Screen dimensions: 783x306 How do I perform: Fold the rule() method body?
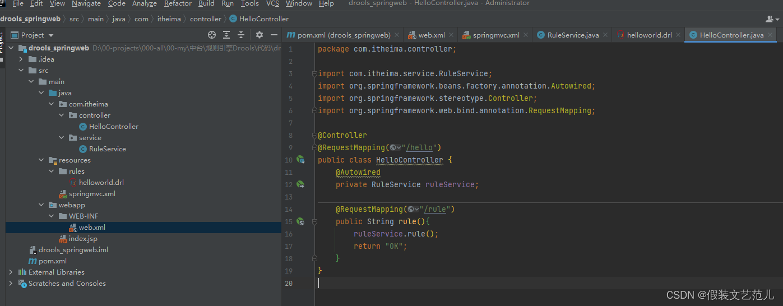click(314, 221)
